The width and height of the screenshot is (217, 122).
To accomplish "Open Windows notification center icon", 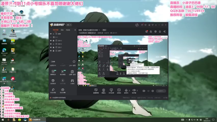I will pyautogui.click(x=213, y=120).
